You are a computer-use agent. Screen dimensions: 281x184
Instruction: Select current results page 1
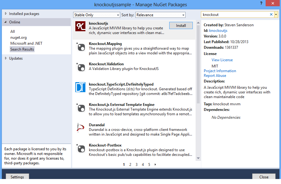(124, 165)
